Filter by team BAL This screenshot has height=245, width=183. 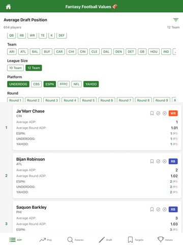tap(35, 52)
